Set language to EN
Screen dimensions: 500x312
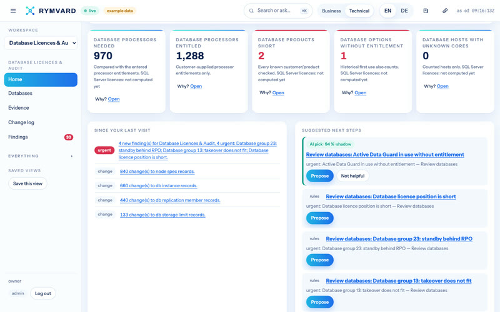[387, 11]
